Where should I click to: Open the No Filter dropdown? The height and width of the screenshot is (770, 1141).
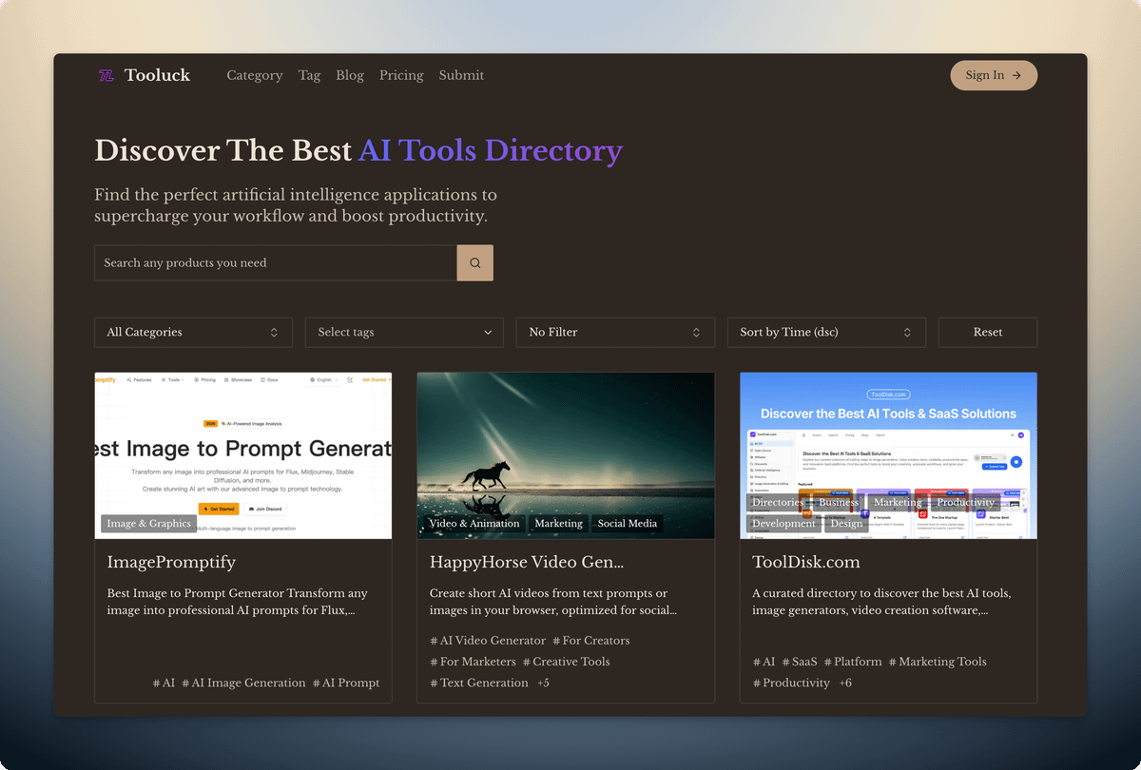tap(615, 332)
